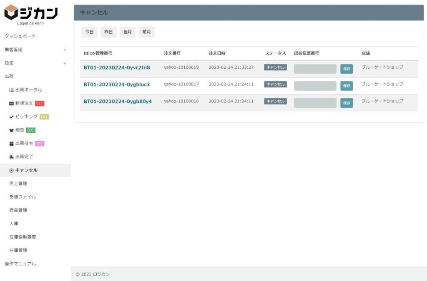Click the ロジカン footer link
The image size is (427, 281).
pyautogui.click(x=101, y=274)
